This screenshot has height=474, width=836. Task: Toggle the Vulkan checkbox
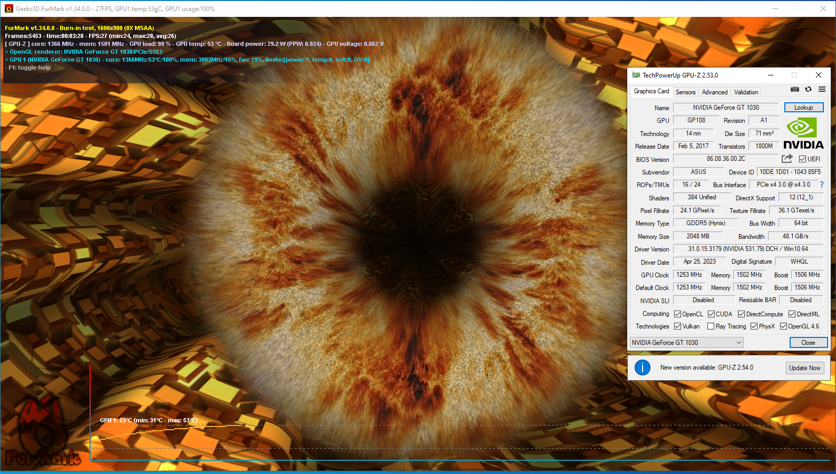(x=678, y=326)
